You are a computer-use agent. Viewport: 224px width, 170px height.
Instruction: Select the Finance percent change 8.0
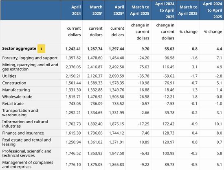point(219,133)
